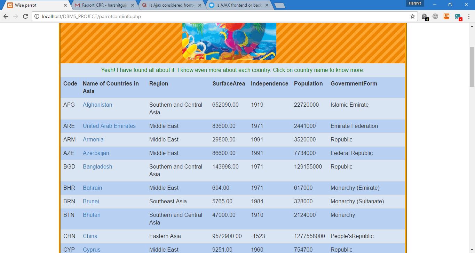Click Monarchy (Sultanate) cell
The height and width of the screenshot is (253, 475).
357,201
